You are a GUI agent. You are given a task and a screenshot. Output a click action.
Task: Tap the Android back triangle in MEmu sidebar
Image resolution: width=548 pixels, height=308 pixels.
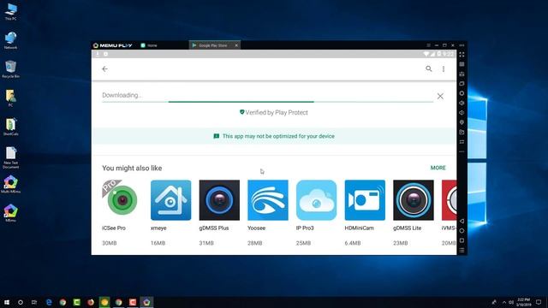pyautogui.click(x=462, y=221)
